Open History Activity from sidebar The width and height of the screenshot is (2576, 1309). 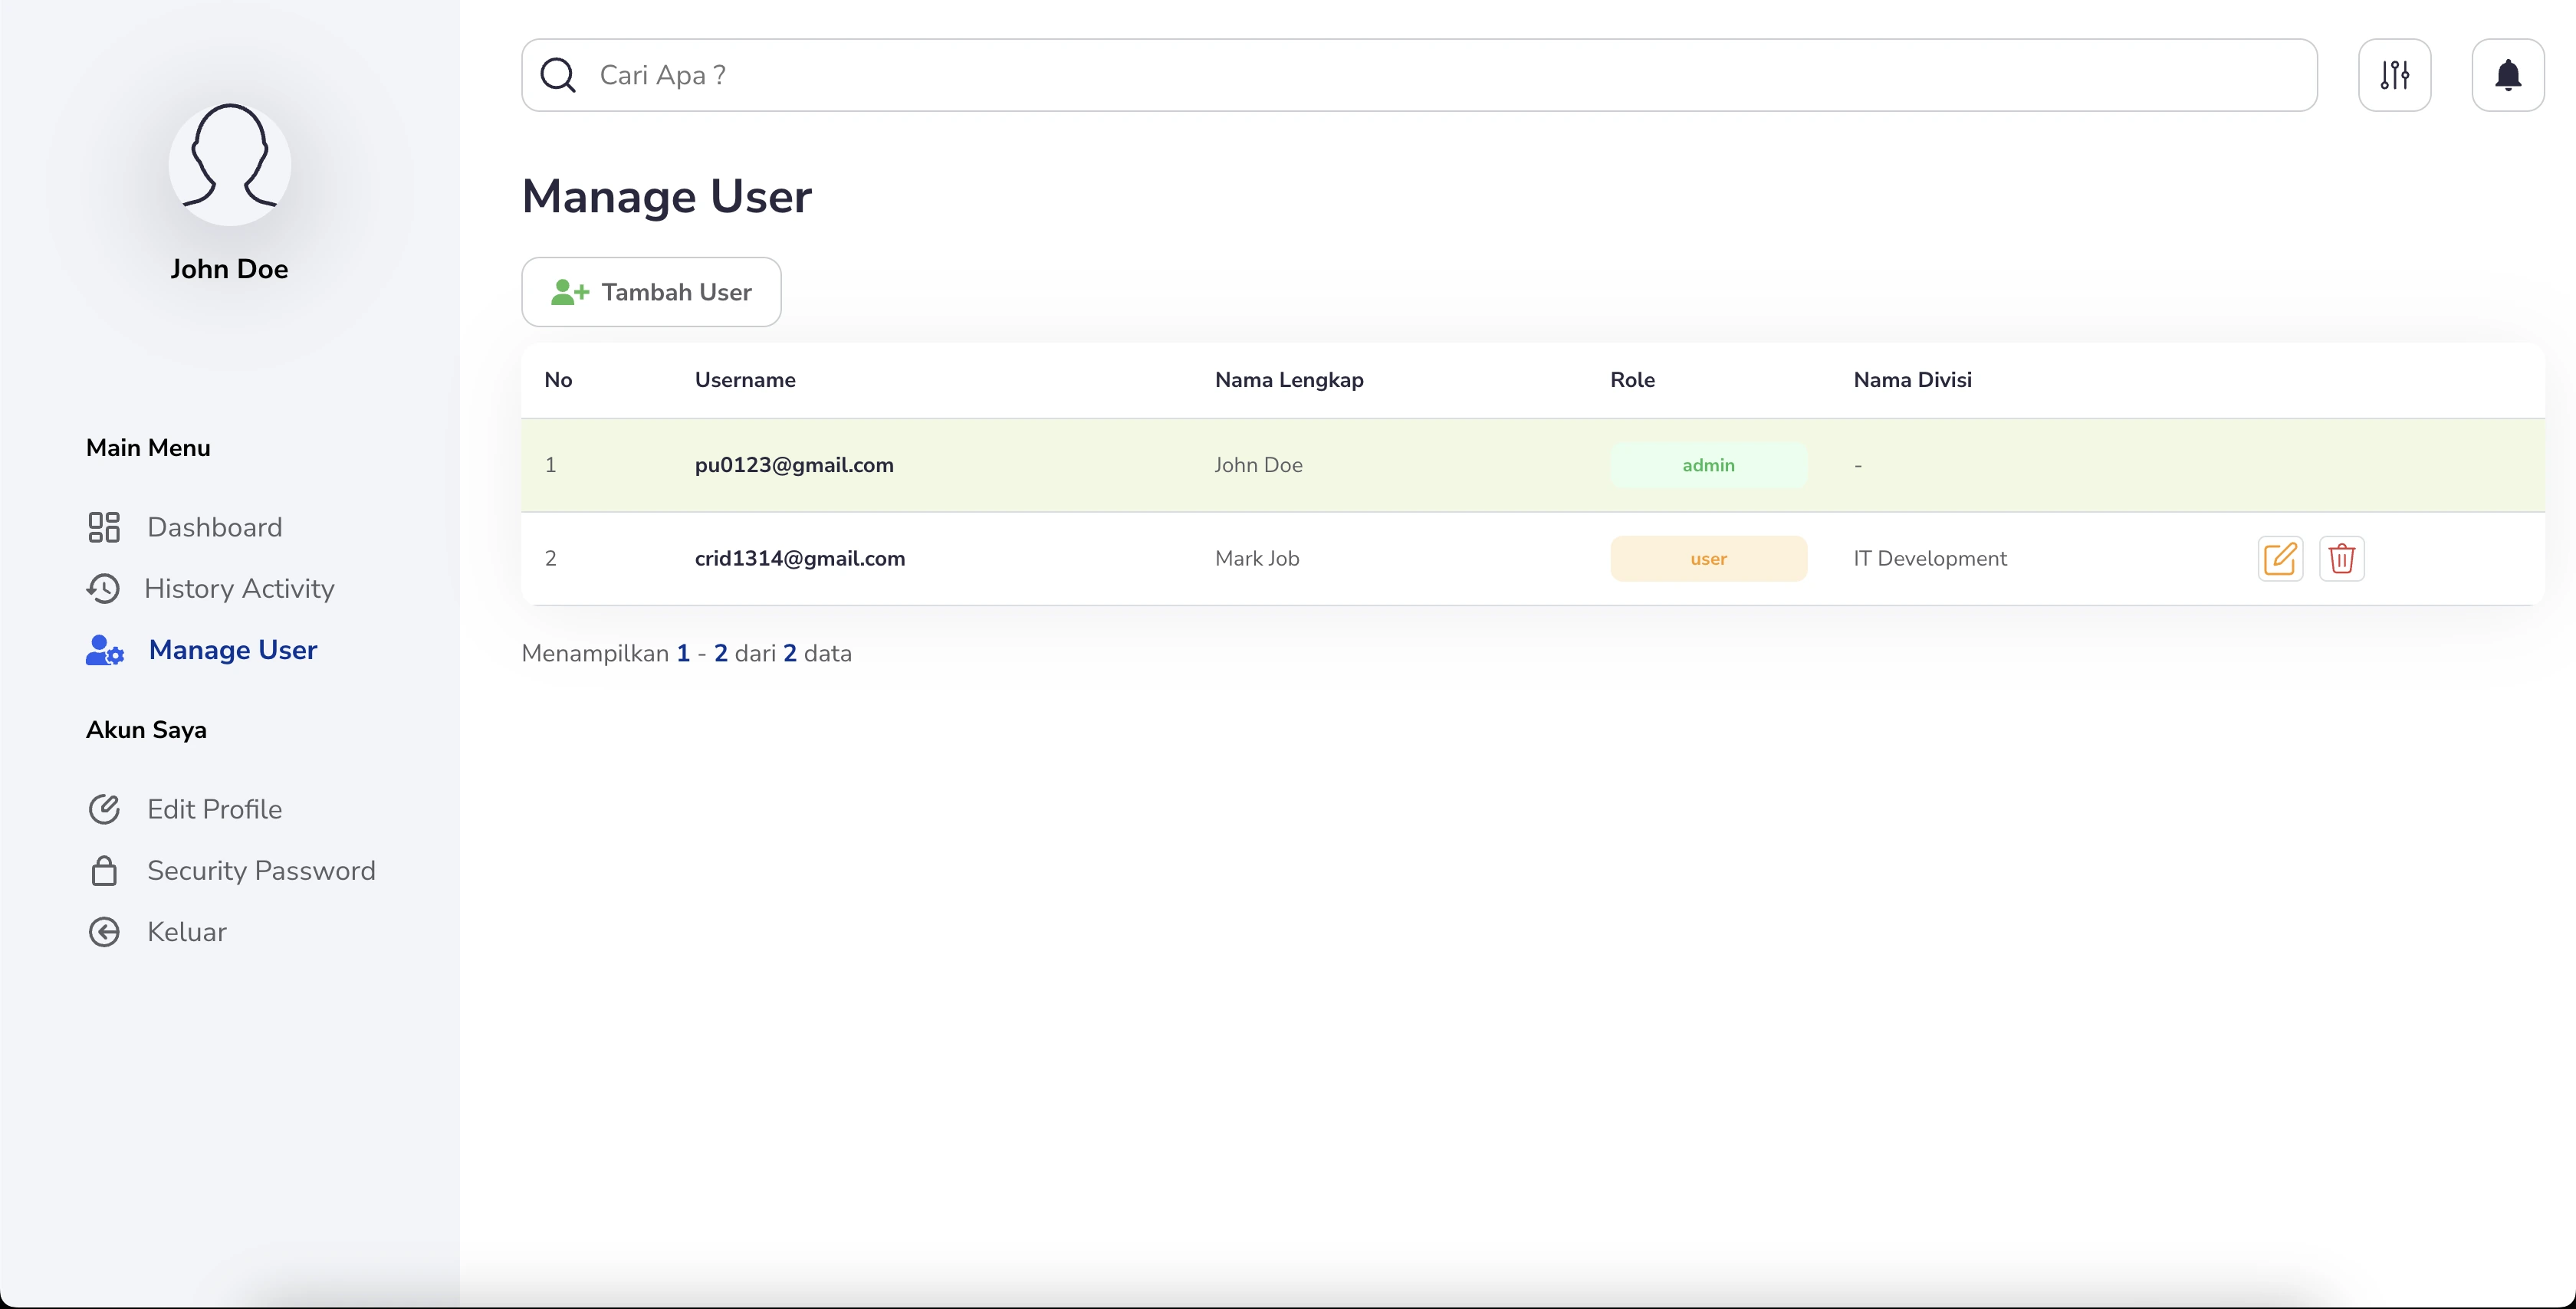239,588
